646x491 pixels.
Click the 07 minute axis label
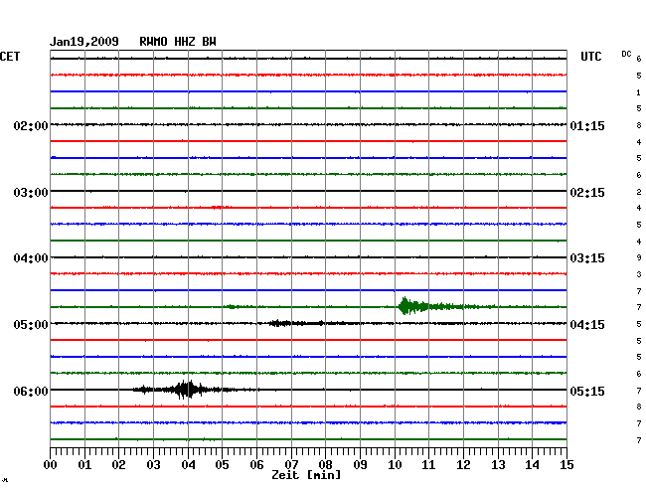(291, 465)
